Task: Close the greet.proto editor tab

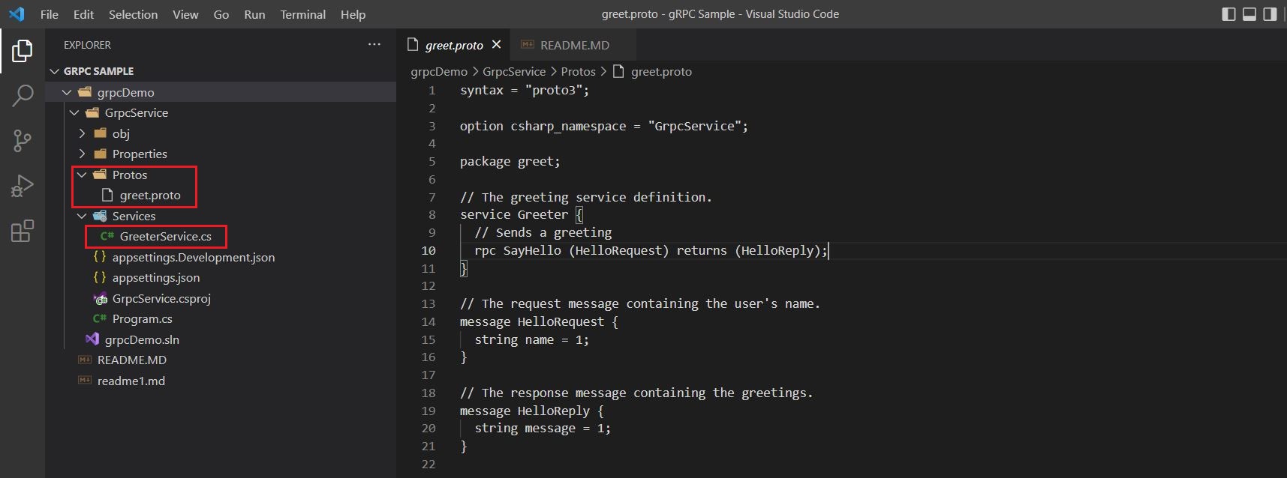Action: click(x=496, y=45)
